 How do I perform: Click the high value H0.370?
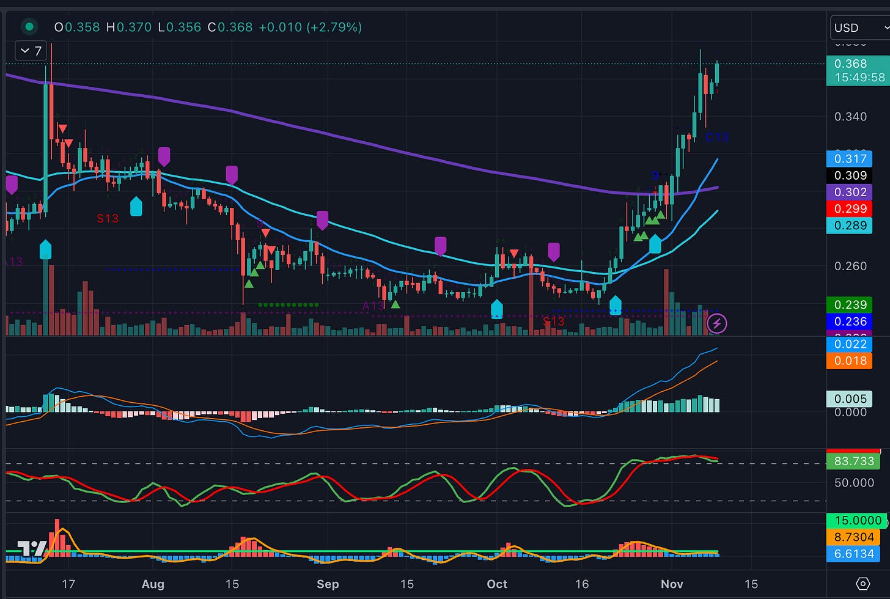[x=128, y=27]
